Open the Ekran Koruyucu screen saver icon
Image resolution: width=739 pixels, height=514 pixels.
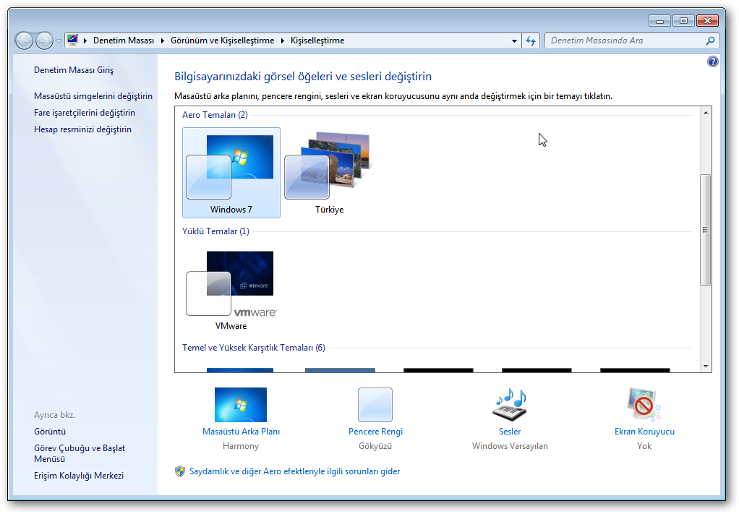click(644, 405)
